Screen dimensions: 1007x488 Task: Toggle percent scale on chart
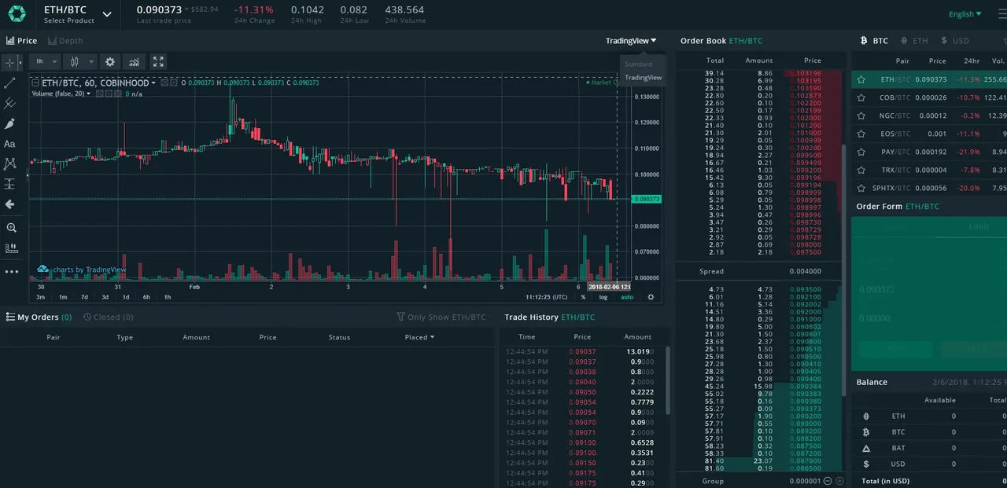pyautogui.click(x=583, y=297)
